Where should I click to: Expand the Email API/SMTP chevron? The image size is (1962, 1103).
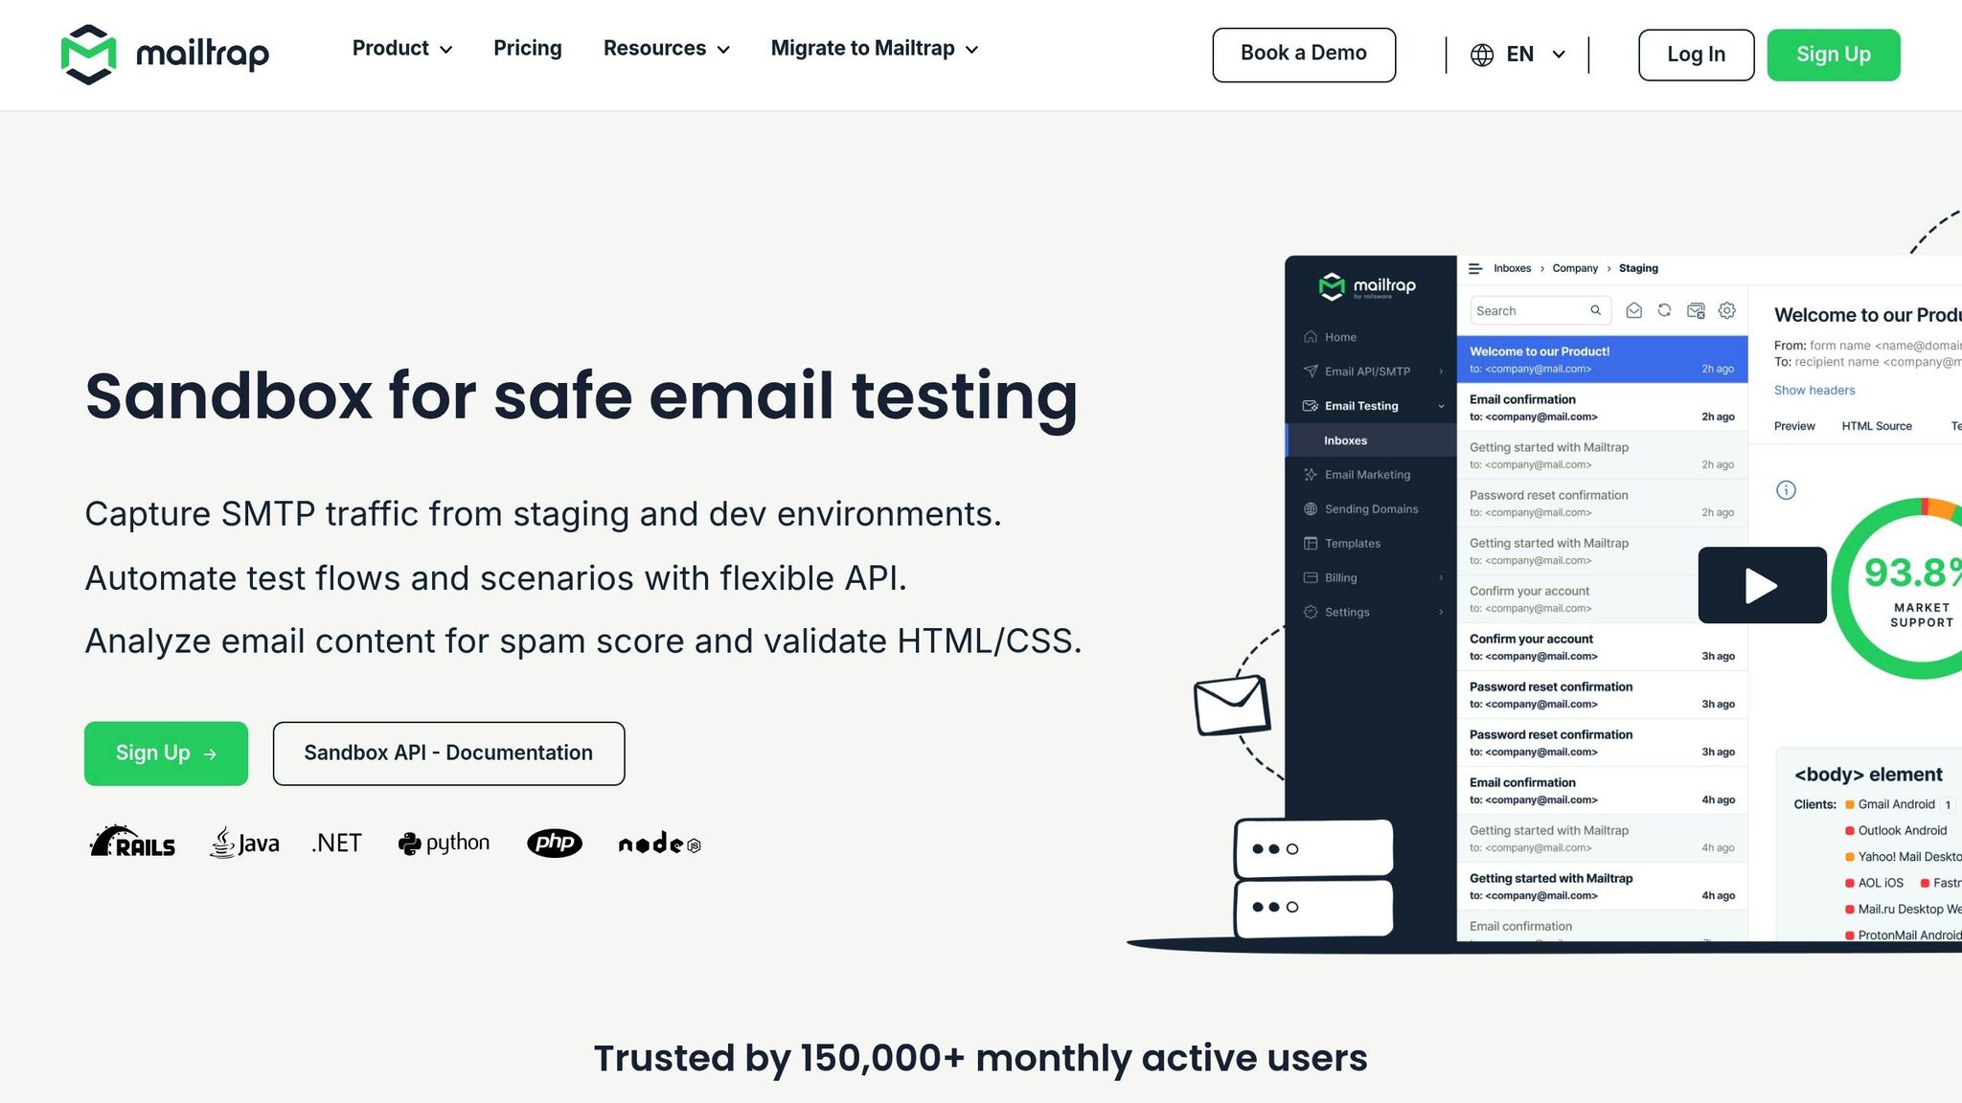click(1441, 371)
